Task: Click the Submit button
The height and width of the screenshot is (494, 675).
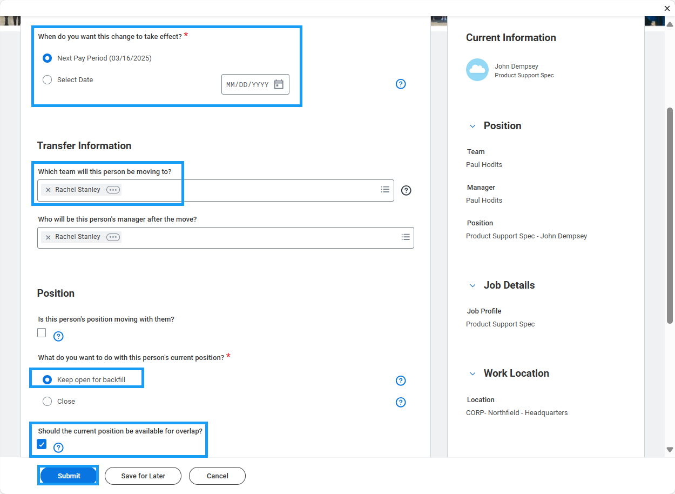Action: pos(69,476)
